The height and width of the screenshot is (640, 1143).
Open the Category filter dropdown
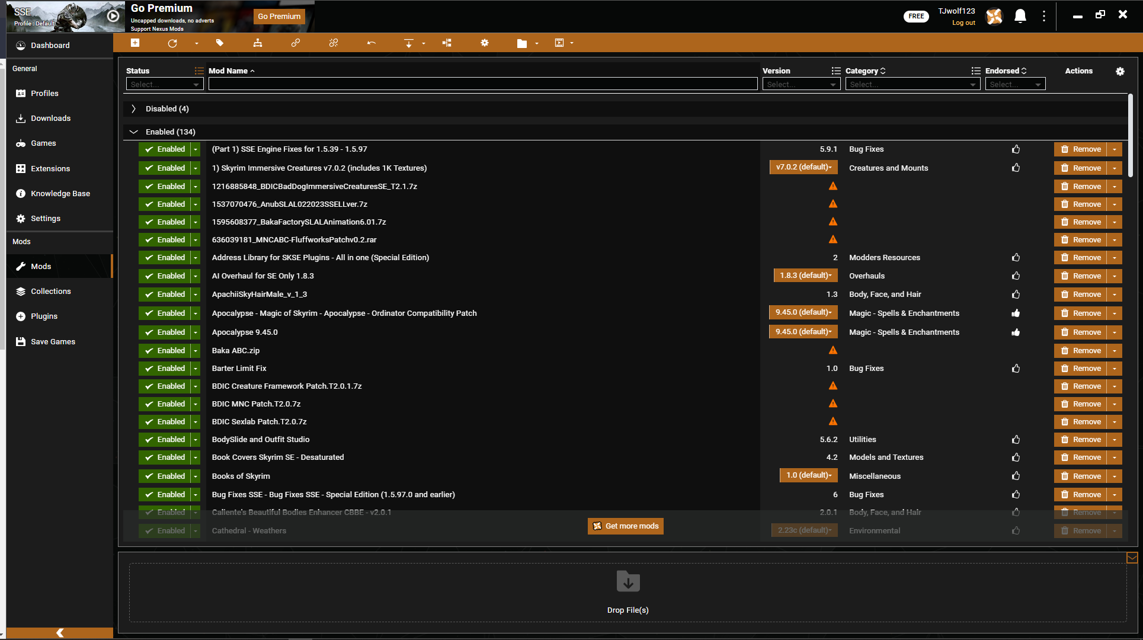(x=913, y=84)
